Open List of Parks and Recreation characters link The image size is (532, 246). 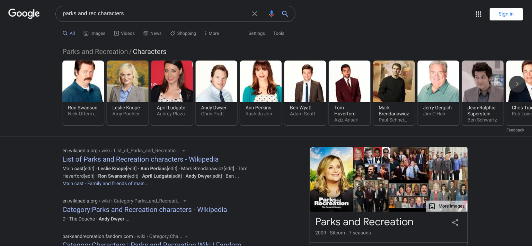(140, 159)
